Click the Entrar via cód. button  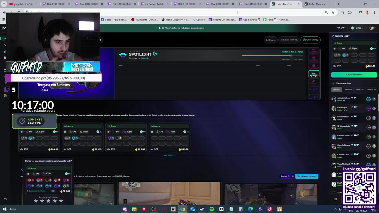coord(289,40)
